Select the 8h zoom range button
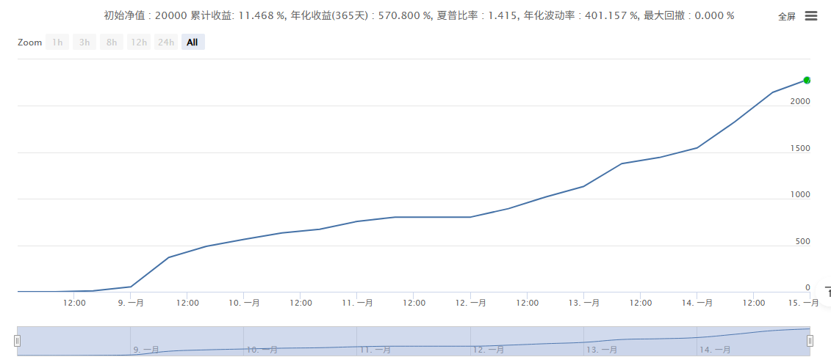This screenshot has width=831, height=357. coord(111,43)
